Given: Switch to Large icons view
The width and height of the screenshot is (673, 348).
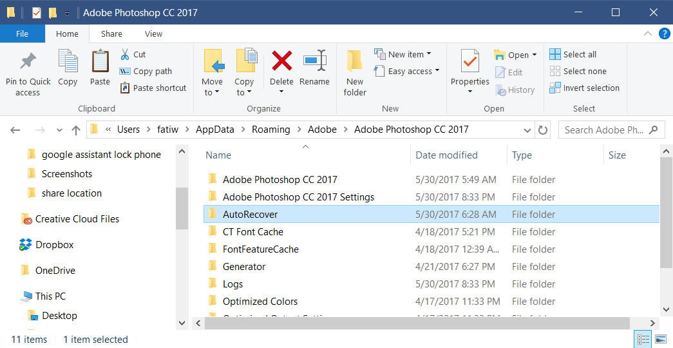Looking at the screenshot, I should point(661,340).
